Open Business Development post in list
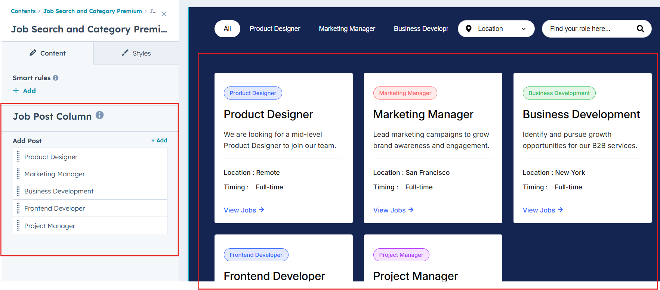 (59, 191)
